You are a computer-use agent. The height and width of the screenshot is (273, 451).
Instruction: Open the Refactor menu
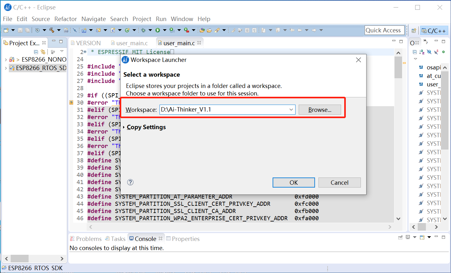pos(66,19)
